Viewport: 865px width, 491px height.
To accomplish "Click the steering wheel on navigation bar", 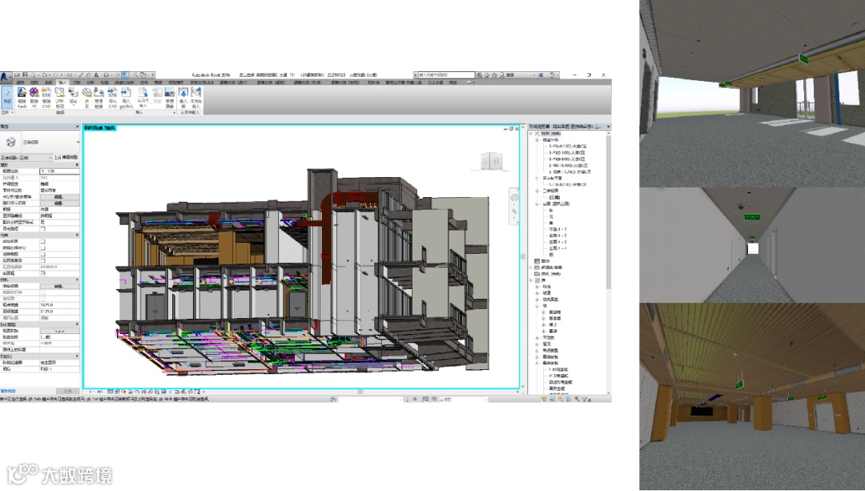I will [515, 198].
